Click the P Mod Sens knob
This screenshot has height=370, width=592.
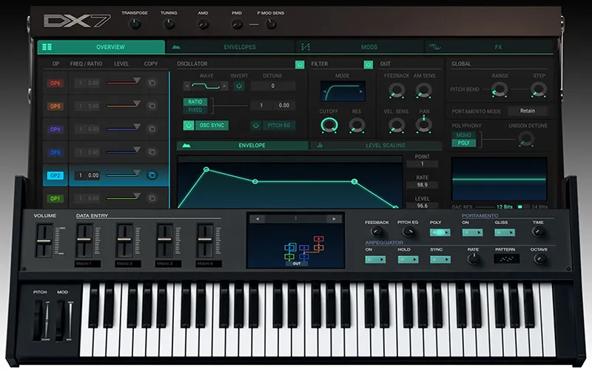(270, 24)
